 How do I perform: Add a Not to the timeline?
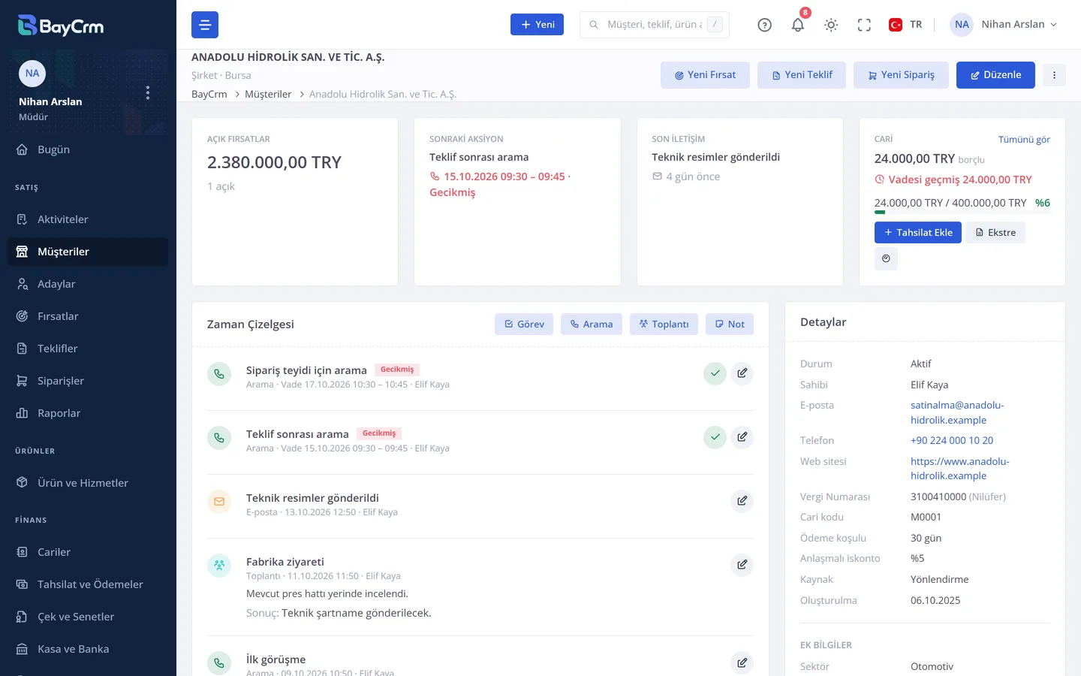[730, 324]
